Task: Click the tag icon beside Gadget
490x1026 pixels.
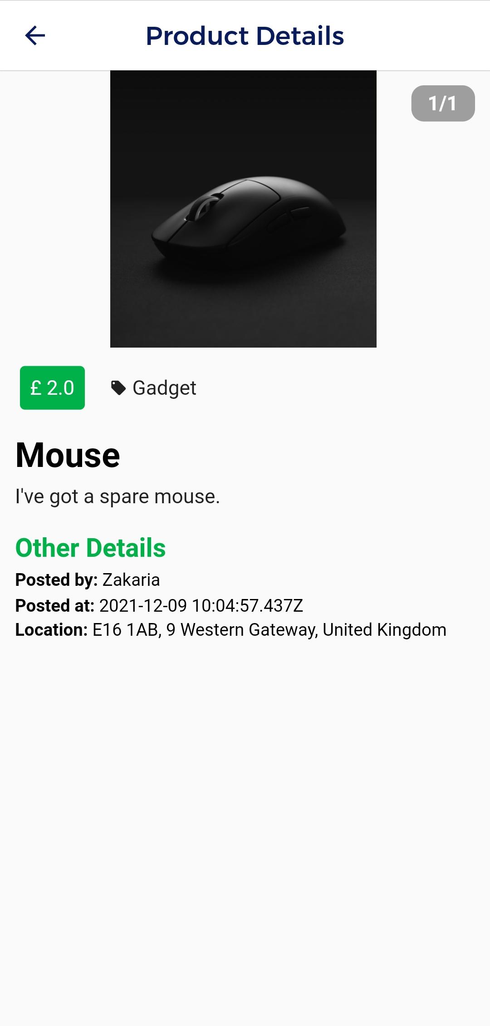Action: [x=118, y=388]
